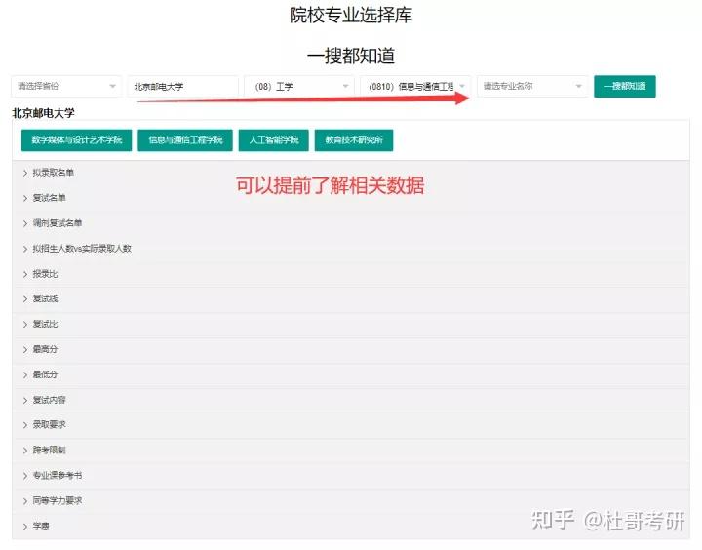
Task: Click the 北京邮电大学 heading text
Action: (44, 113)
